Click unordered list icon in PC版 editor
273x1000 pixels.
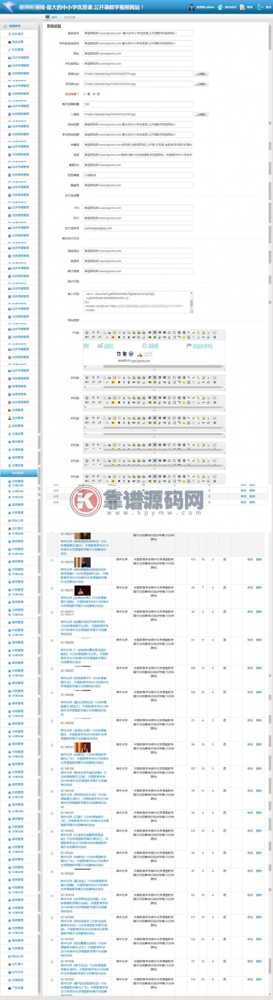174,332
